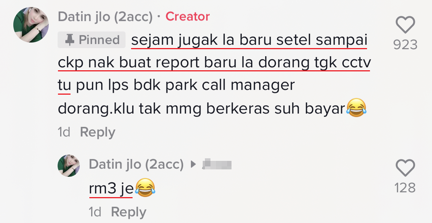Click the 'rm3 je' reply text
The width and height of the screenshot is (432, 223).
tap(111, 189)
